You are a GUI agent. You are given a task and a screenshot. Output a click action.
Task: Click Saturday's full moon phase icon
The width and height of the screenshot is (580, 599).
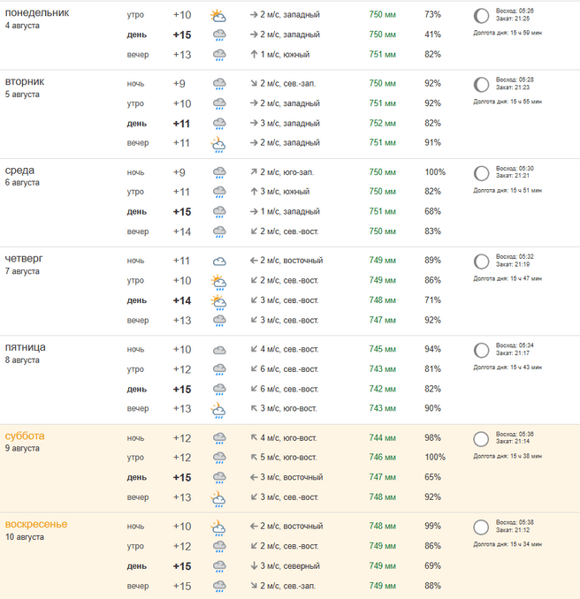481,438
